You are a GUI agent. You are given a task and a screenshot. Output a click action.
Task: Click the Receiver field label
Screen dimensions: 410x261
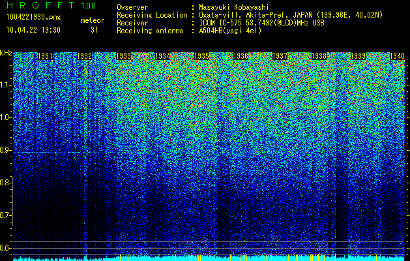coord(132,23)
